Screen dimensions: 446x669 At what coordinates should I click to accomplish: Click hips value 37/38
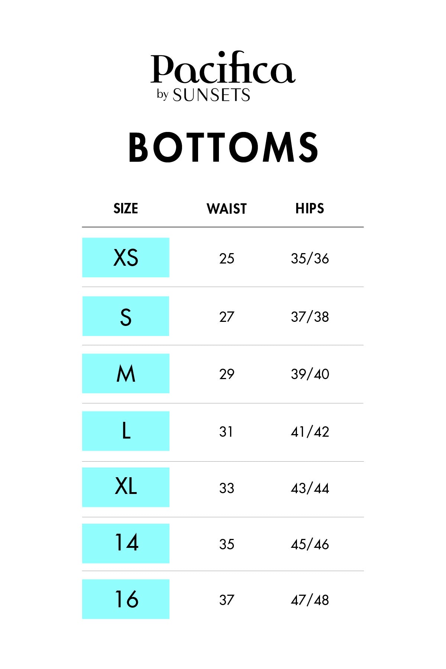tap(310, 317)
